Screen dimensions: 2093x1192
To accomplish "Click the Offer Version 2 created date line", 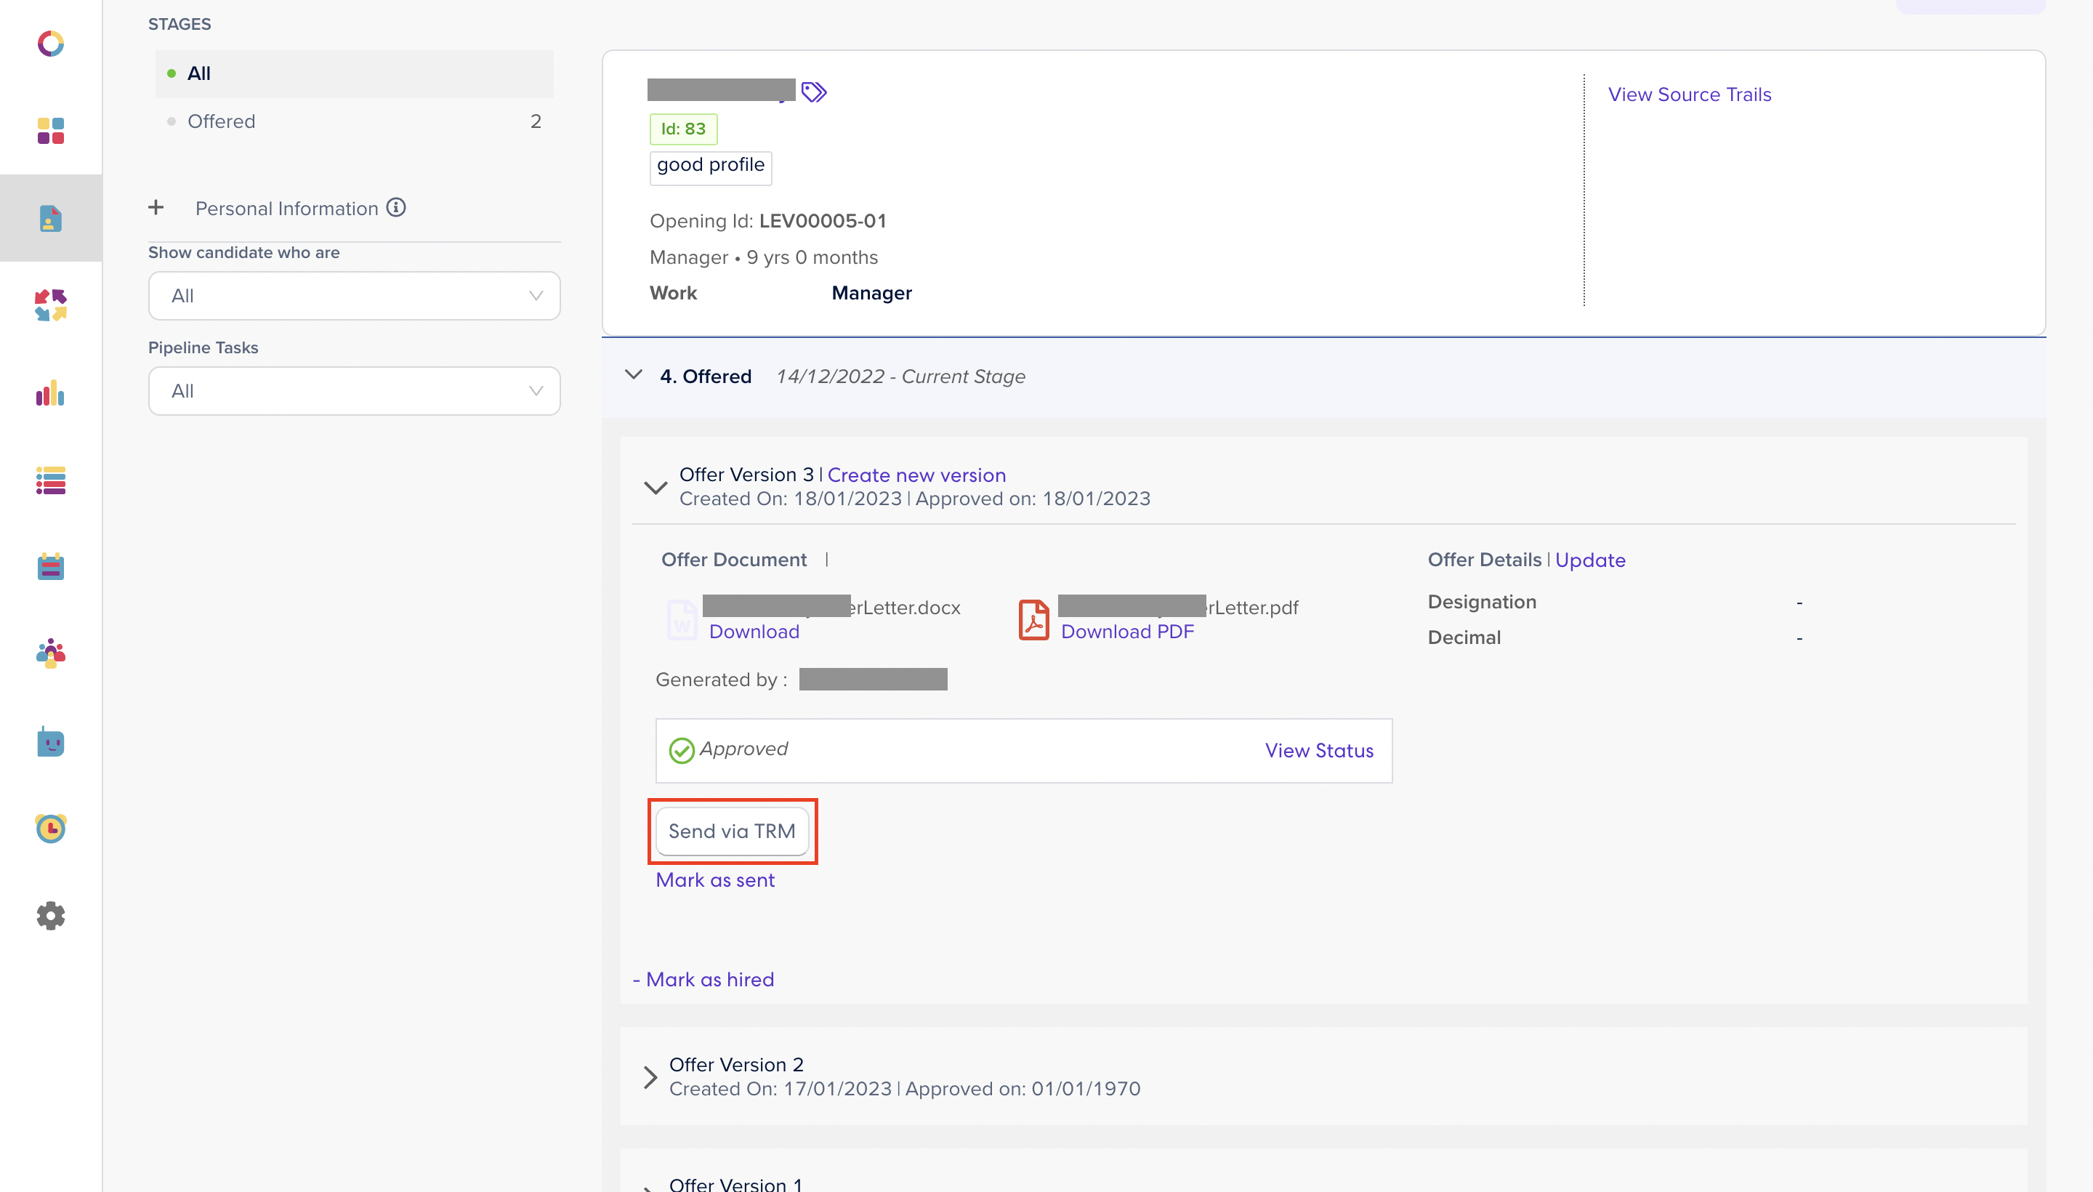I will [x=905, y=1089].
